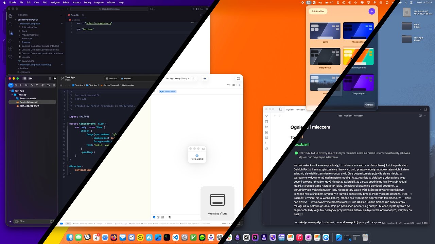The image size is (435, 244).
Task: Open the Integrate menu
Action: (99, 2)
